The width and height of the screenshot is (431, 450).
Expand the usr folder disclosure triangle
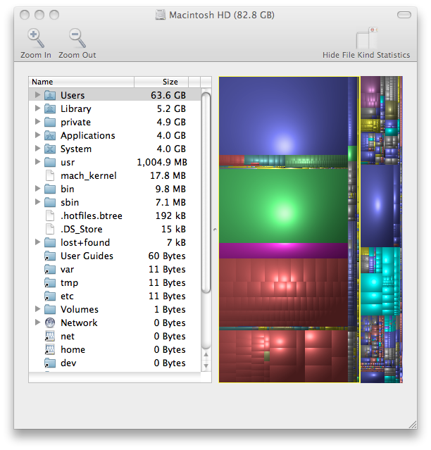pyautogui.click(x=37, y=162)
